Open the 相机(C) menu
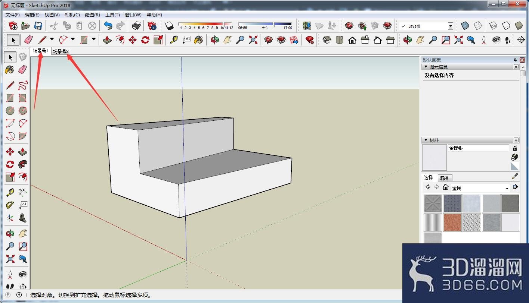This screenshot has width=529, height=303. click(x=72, y=15)
